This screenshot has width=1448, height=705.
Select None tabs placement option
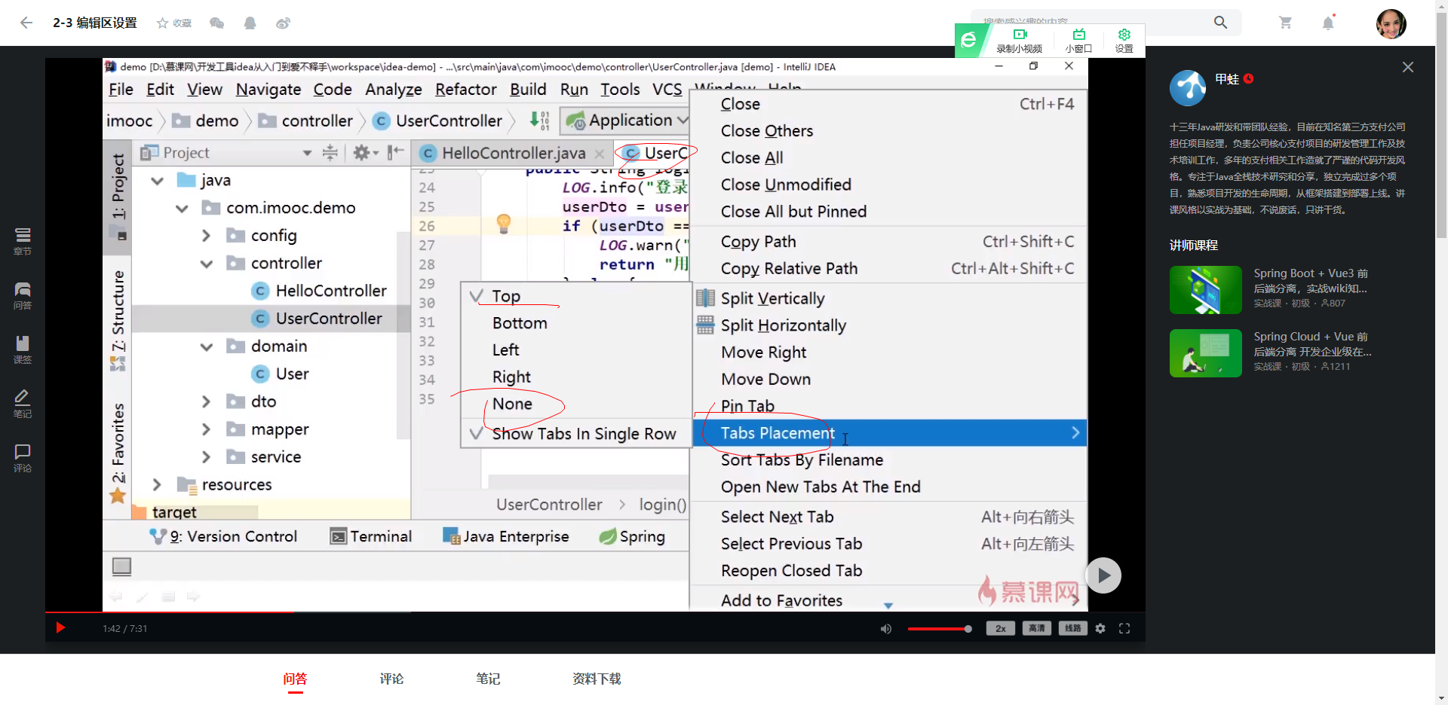click(576, 404)
